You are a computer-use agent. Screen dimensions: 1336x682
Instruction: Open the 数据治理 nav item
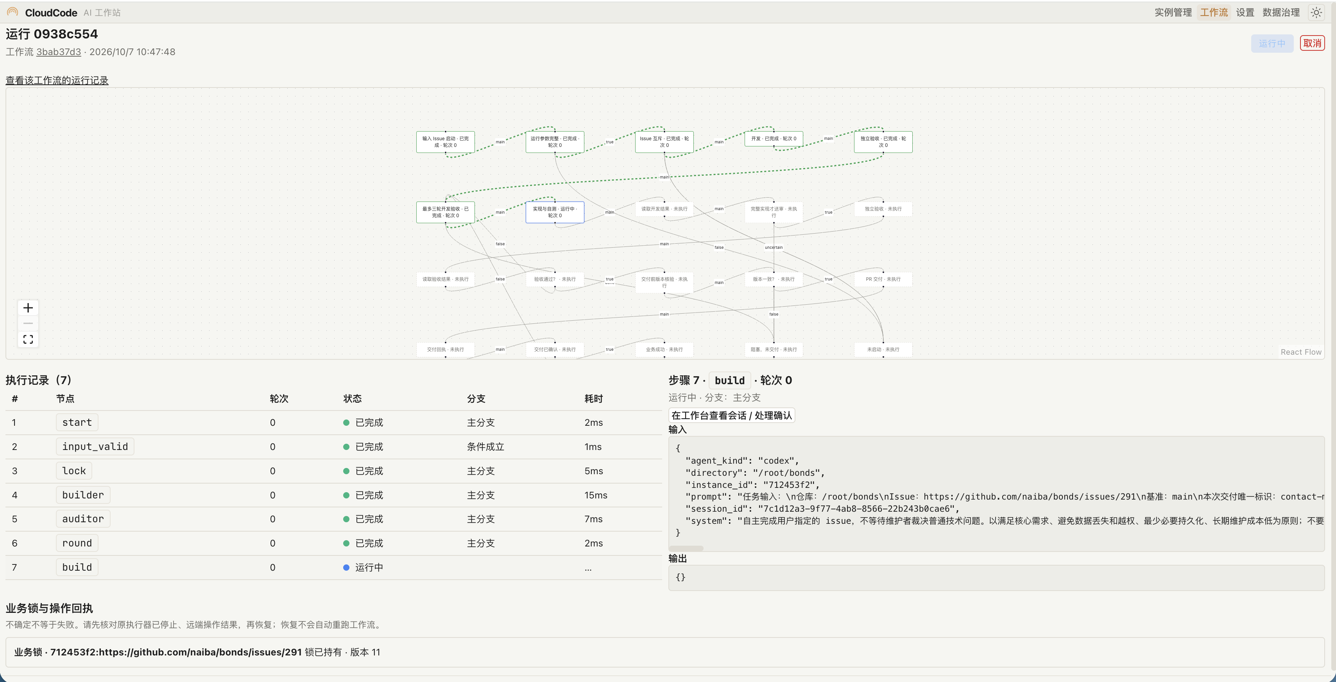[1280, 12]
